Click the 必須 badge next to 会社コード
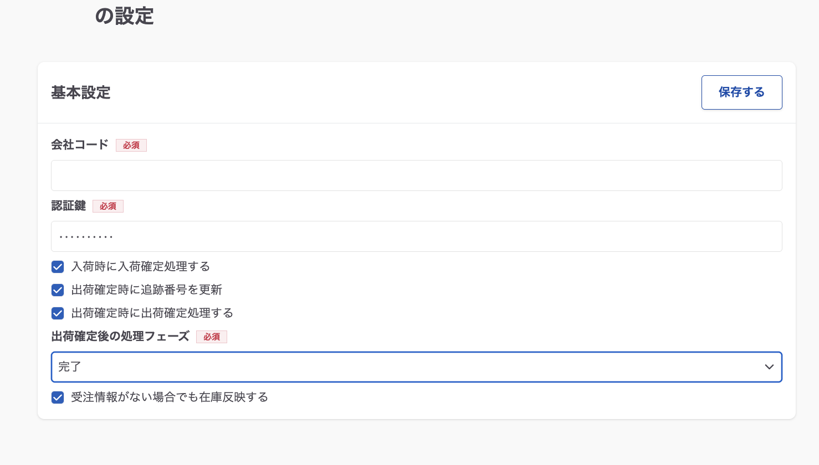 tap(131, 146)
